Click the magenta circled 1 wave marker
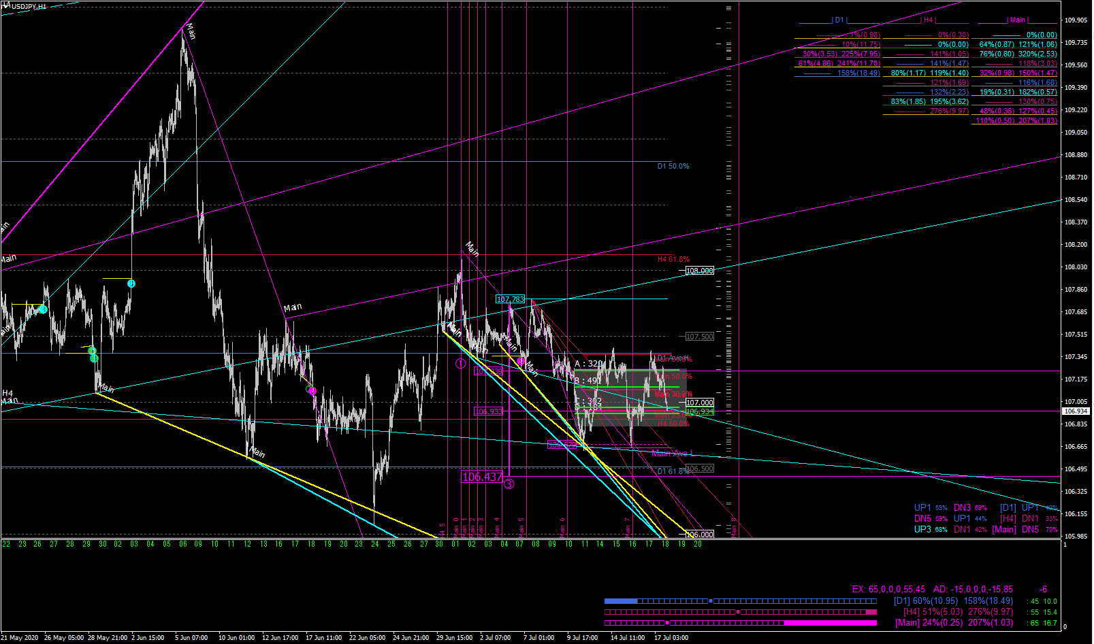The width and height of the screenshot is (1094, 644). (x=460, y=364)
